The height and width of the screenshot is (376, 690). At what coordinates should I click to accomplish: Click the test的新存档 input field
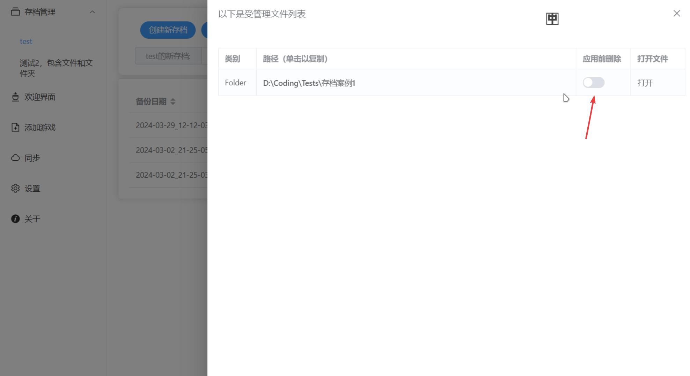coord(168,56)
